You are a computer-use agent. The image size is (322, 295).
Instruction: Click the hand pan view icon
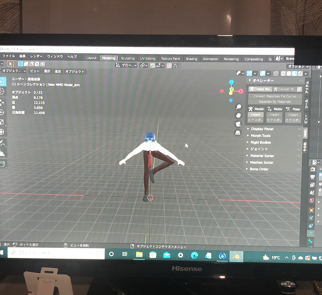pyautogui.click(x=238, y=115)
